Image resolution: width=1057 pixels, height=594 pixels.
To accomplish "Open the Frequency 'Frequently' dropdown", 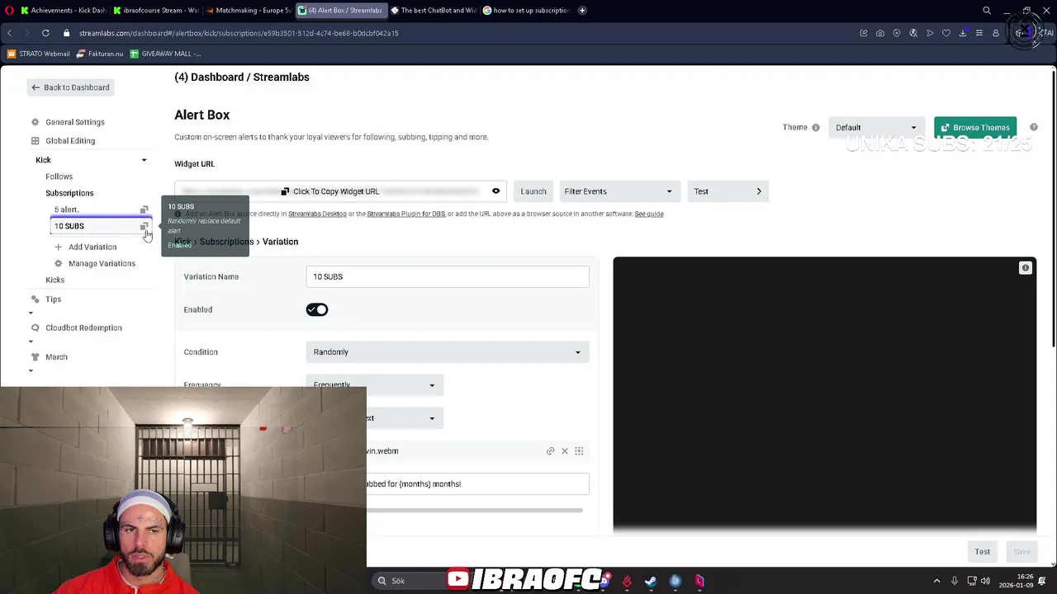I will coord(375,385).
